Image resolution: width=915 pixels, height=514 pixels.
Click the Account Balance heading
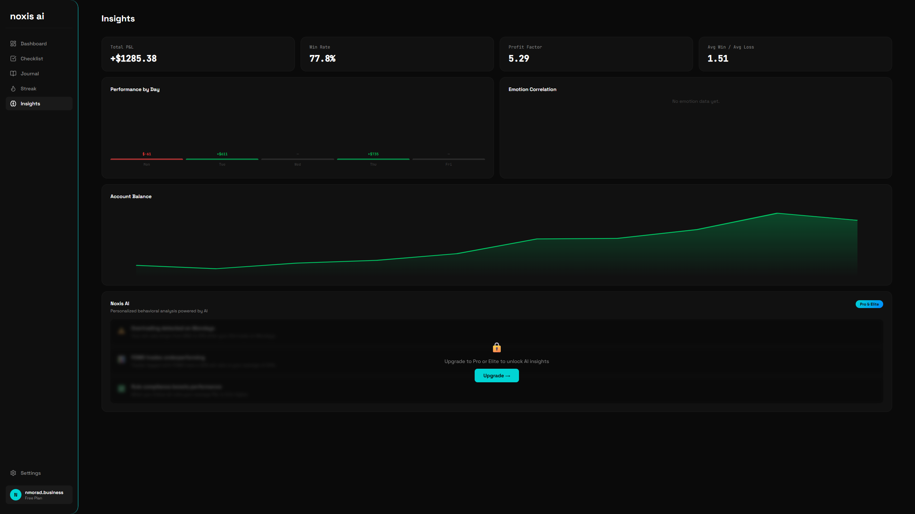pyautogui.click(x=131, y=196)
